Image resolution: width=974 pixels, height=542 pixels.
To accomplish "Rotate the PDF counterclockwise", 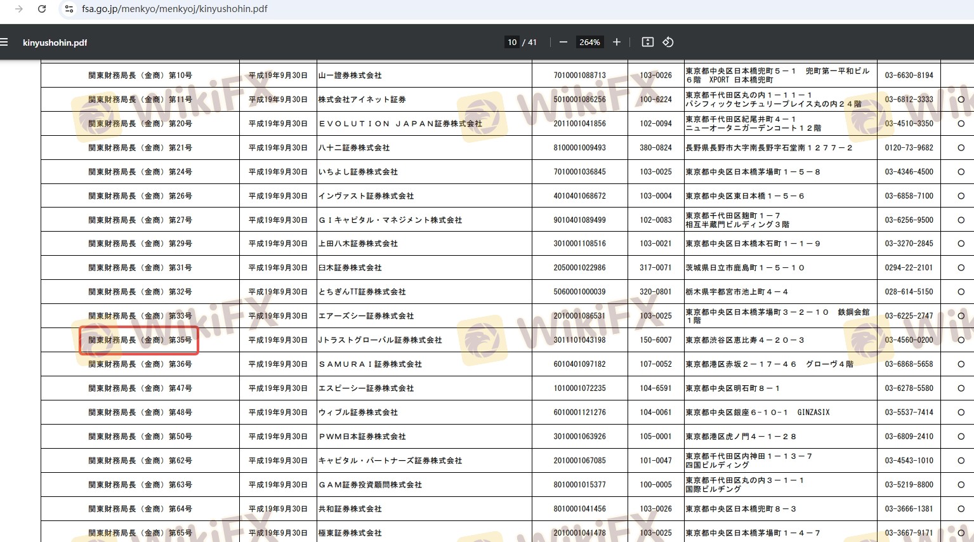I will click(x=668, y=43).
